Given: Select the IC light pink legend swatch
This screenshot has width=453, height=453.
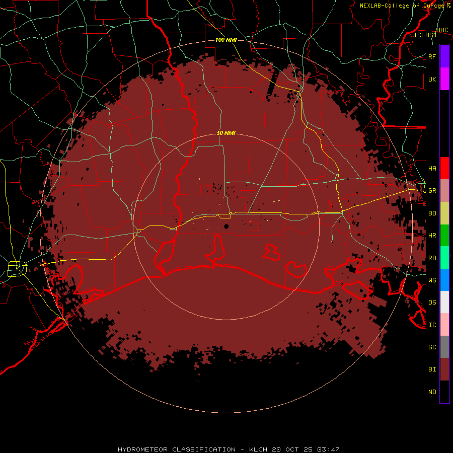Looking at the screenshot, I should pyautogui.click(x=444, y=325).
